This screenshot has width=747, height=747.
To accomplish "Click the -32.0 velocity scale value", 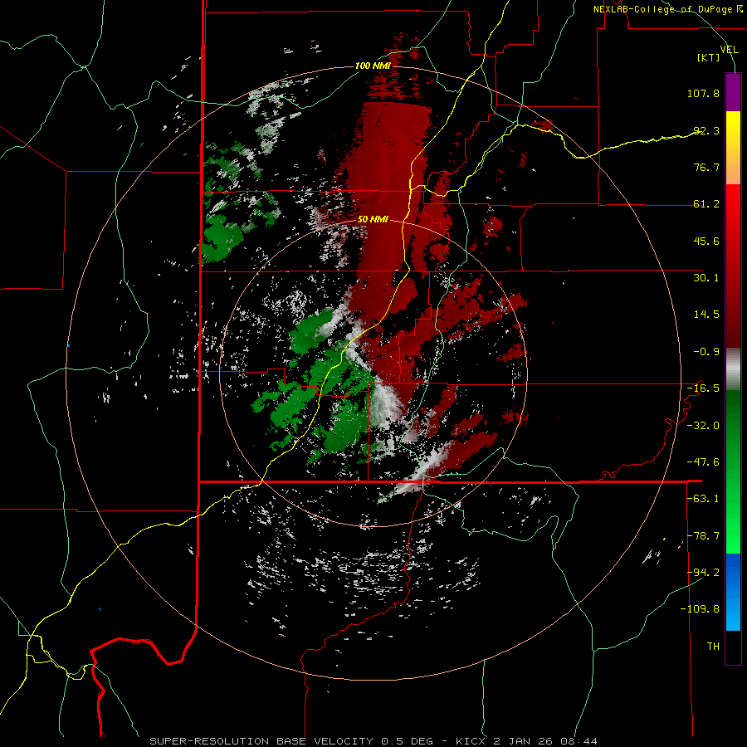I will click(703, 426).
